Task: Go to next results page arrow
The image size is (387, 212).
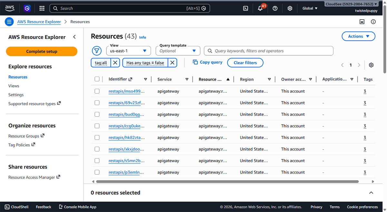Action: click(x=359, y=65)
